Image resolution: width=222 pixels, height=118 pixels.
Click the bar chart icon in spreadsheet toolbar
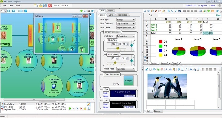204,11
